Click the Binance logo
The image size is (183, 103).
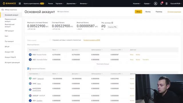pyautogui.click(x=9, y=3)
